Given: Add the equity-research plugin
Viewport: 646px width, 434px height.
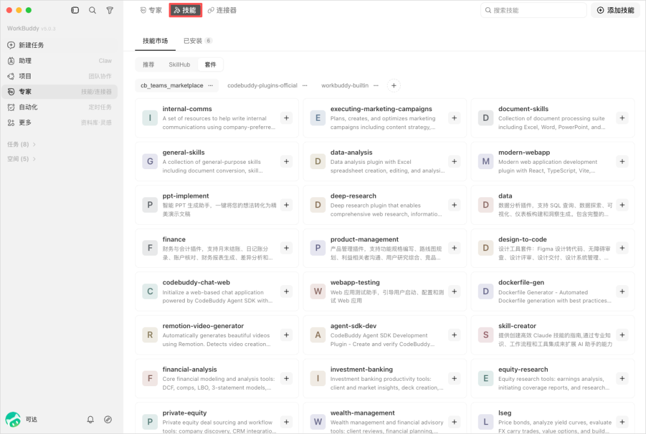Looking at the screenshot, I should tap(622, 378).
